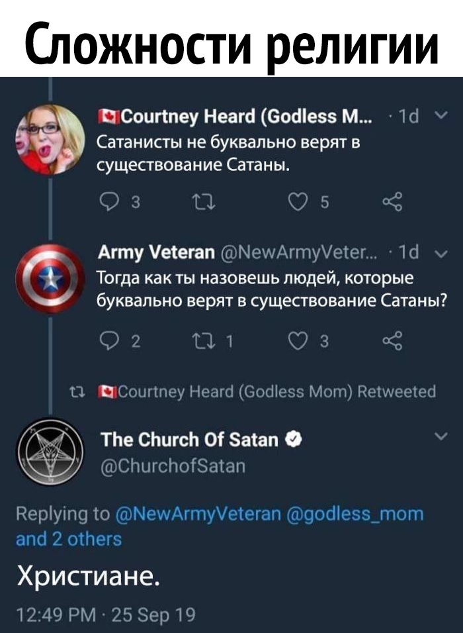
Task: Open The Church Of Satan profile name
Action: [x=189, y=438]
